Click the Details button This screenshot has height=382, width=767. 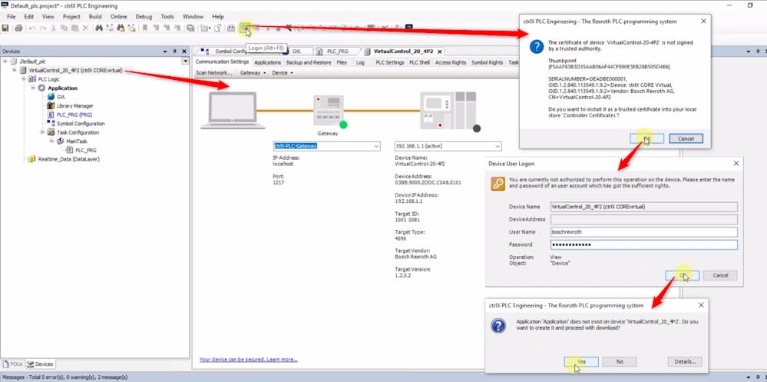tap(685, 361)
